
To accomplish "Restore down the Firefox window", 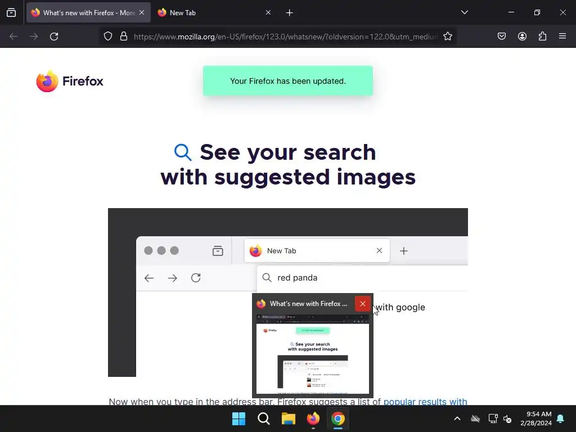I will pyautogui.click(x=537, y=12).
